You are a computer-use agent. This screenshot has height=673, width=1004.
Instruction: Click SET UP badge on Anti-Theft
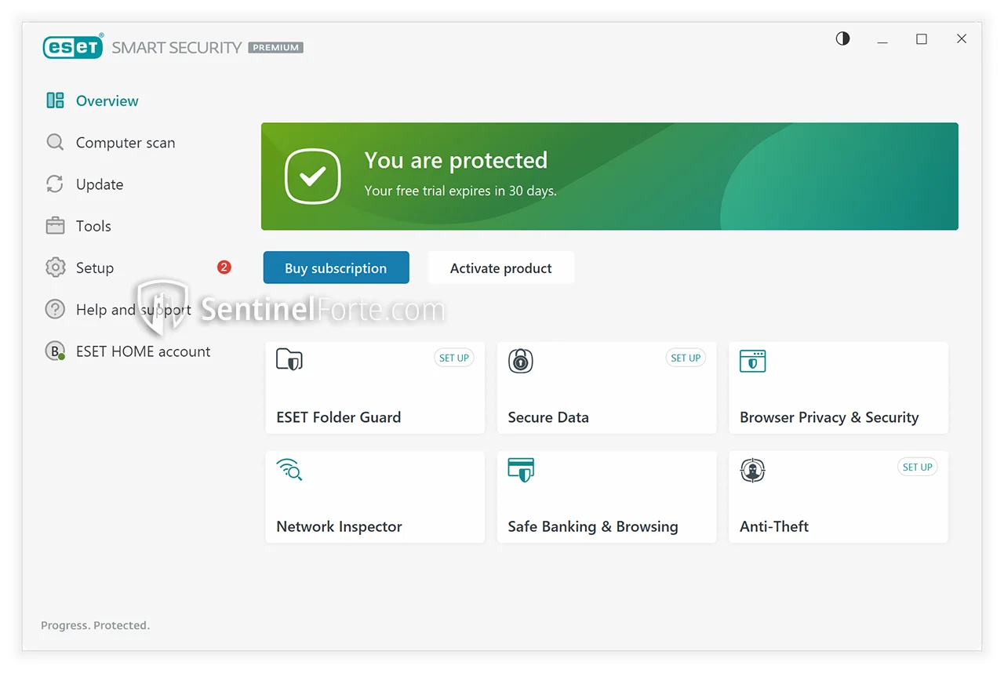(x=917, y=467)
